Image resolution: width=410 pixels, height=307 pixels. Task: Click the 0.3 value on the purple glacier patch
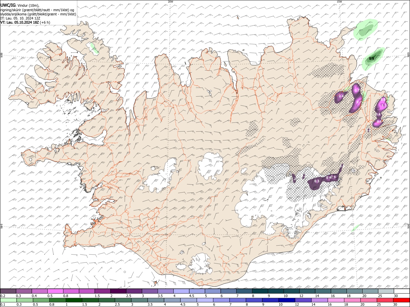click(x=317, y=181)
